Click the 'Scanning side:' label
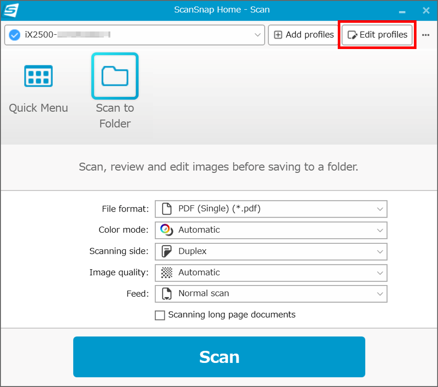Screen dimensions: 438x387 click(x=119, y=251)
